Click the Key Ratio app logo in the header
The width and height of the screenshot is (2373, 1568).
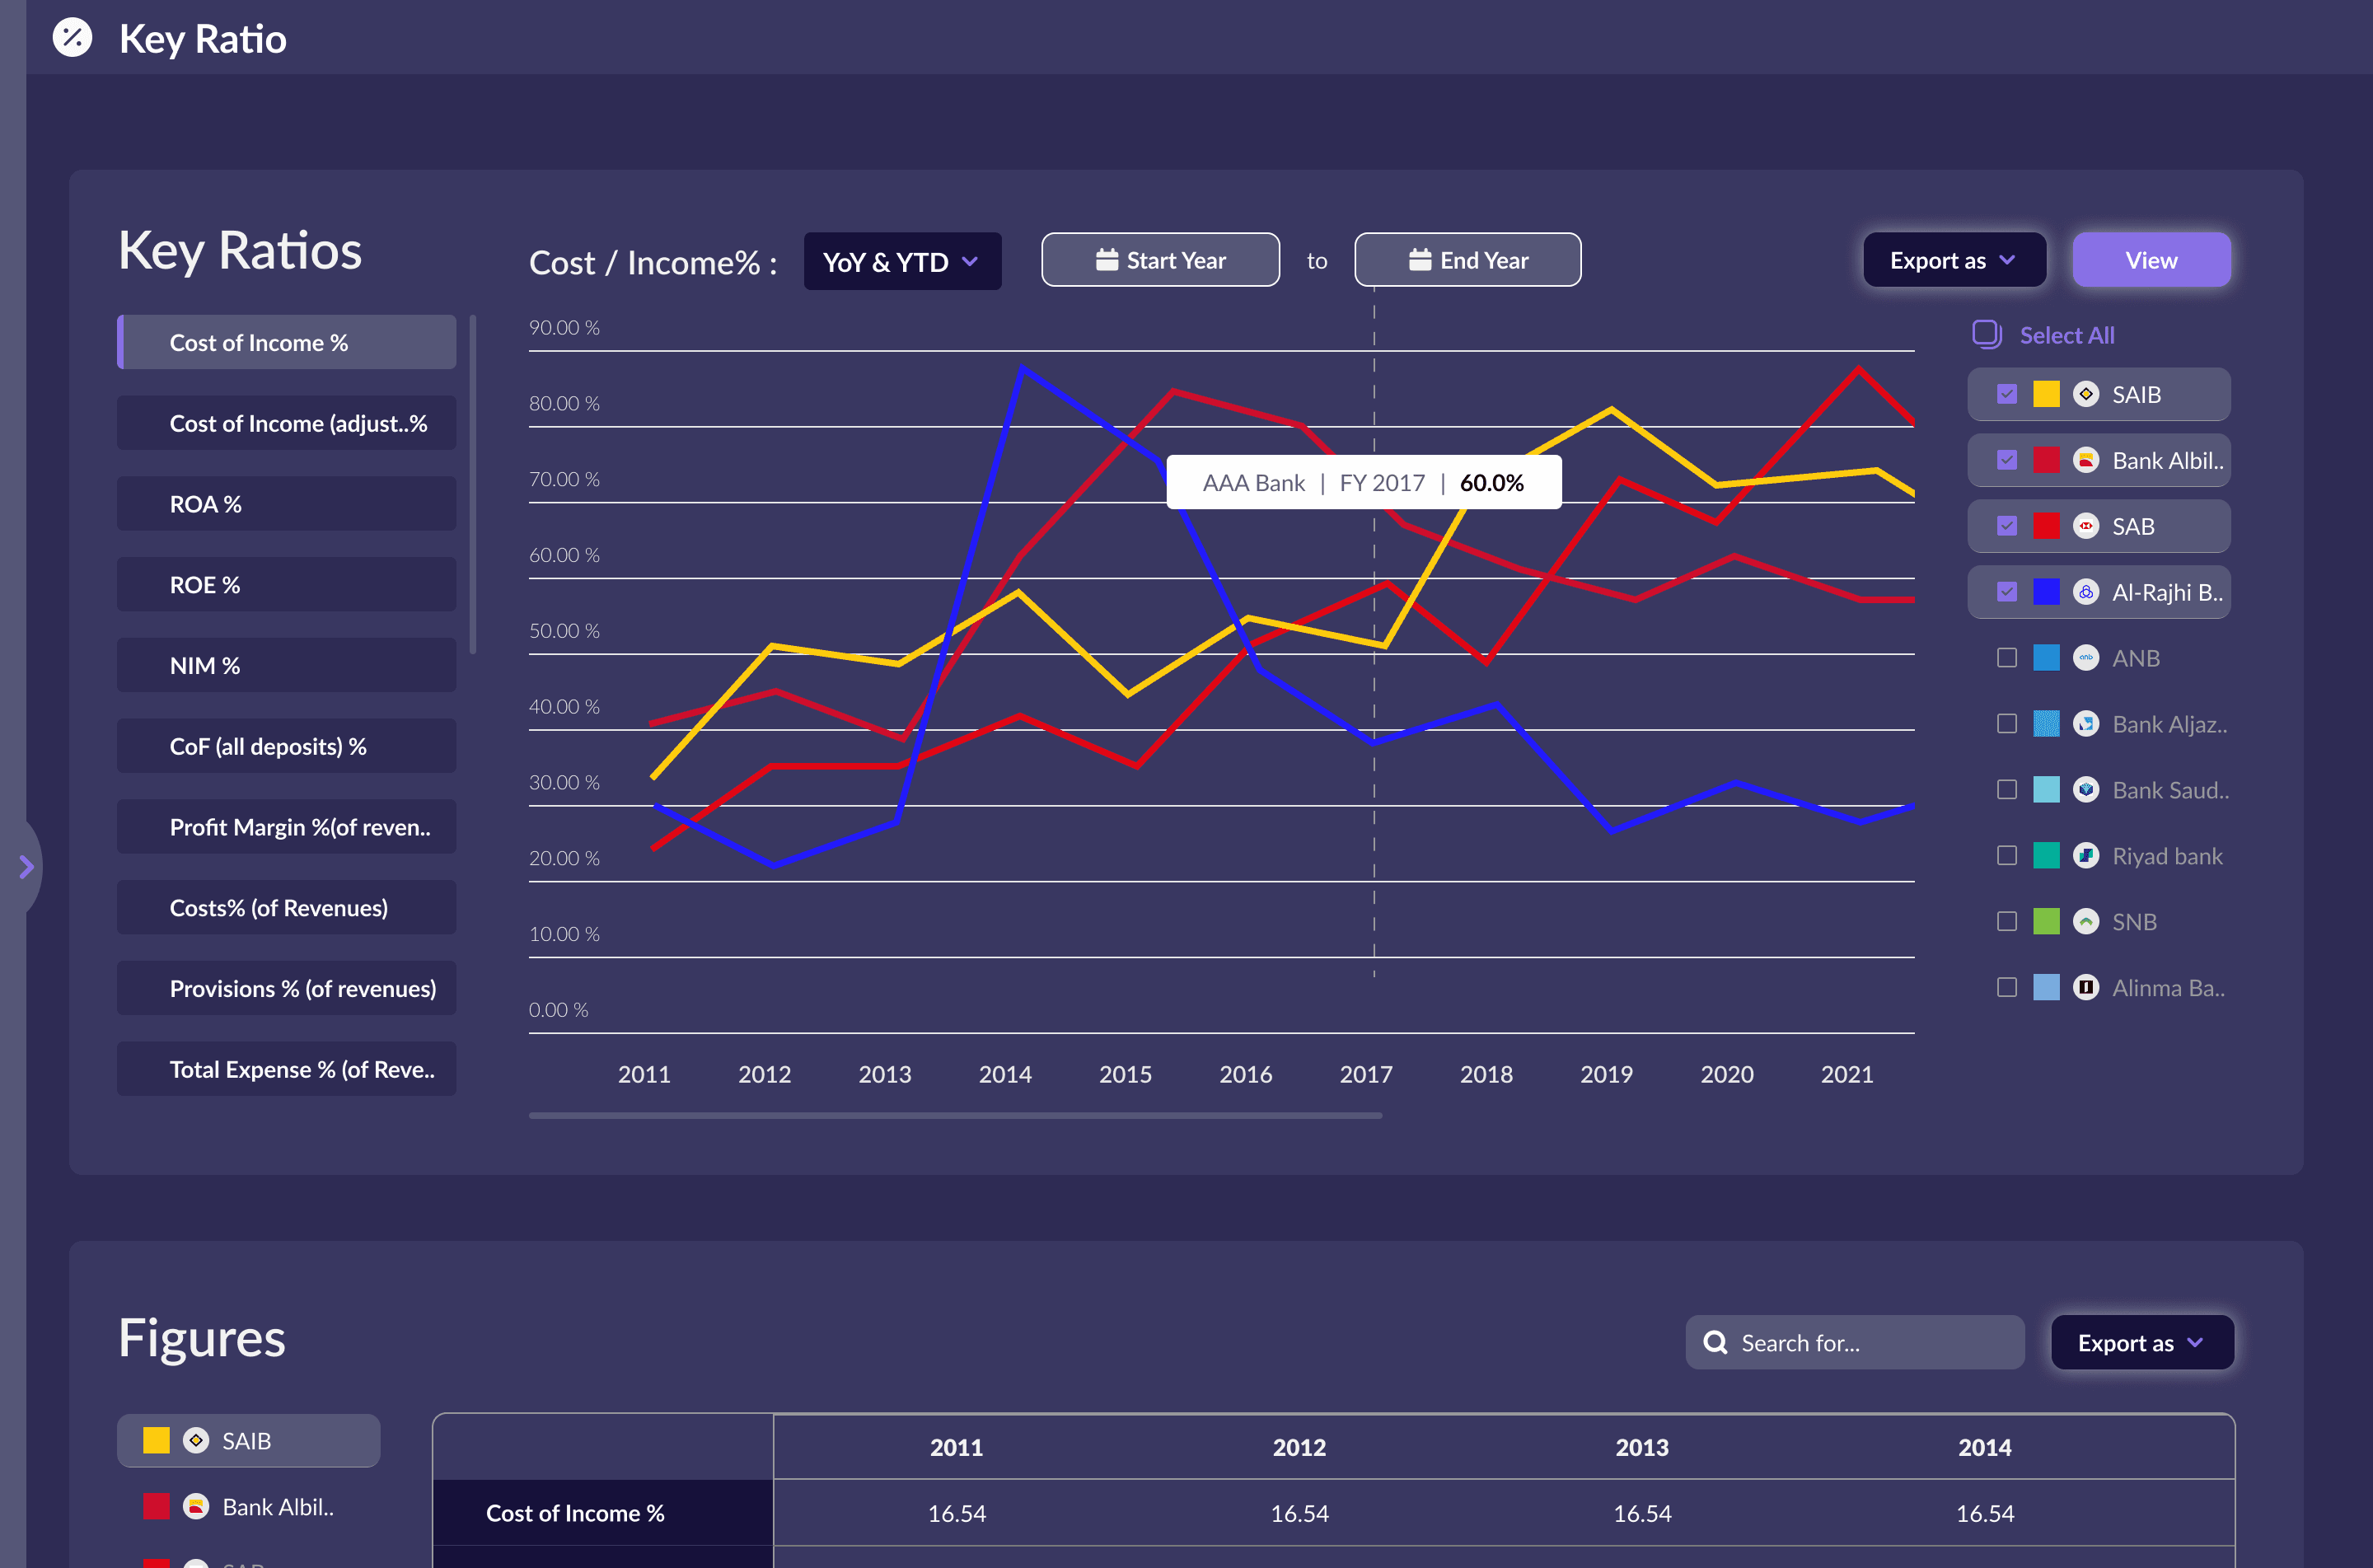pos(71,38)
